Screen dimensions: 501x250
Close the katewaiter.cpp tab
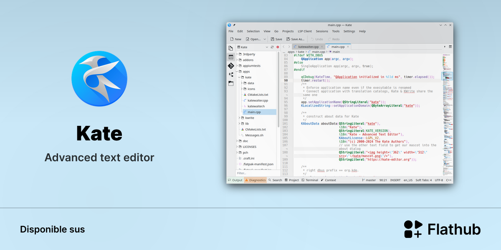tap(323, 47)
